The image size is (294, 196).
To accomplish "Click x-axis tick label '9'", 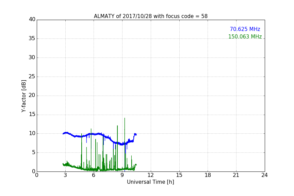I will click(122, 175).
